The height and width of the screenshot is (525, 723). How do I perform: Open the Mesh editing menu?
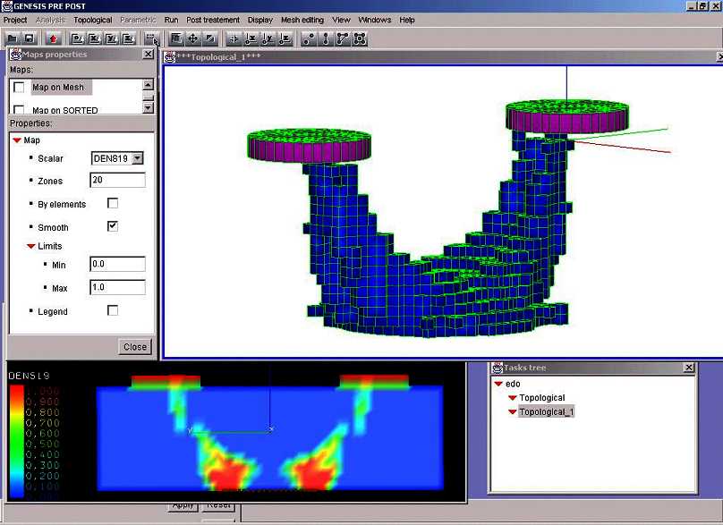(x=302, y=20)
